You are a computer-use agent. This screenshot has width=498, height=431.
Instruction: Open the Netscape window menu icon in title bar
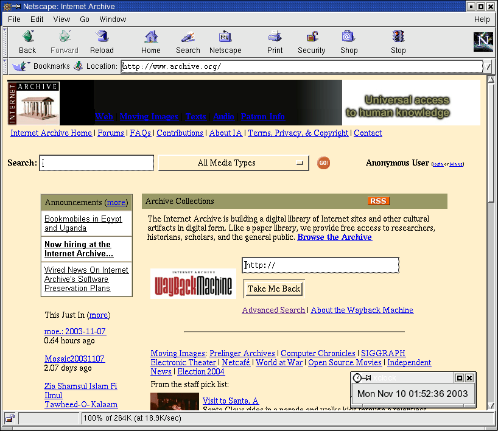(7, 6)
